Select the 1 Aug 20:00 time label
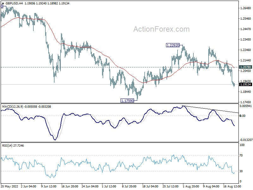253x190 pixels. click(191, 186)
